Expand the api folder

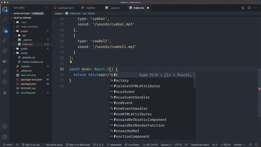click(x=24, y=36)
